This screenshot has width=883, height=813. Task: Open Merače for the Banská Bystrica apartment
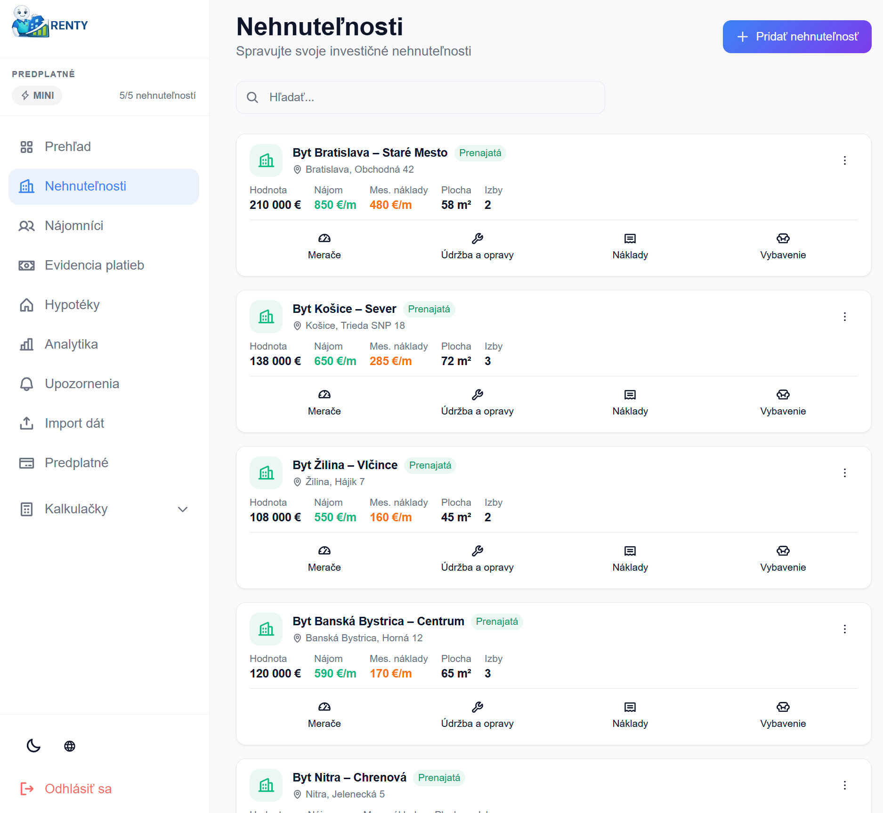pyautogui.click(x=324, y=715)
